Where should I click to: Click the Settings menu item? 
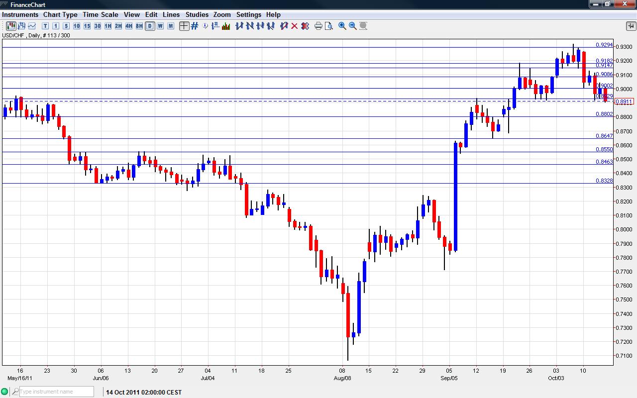(248, 14)
